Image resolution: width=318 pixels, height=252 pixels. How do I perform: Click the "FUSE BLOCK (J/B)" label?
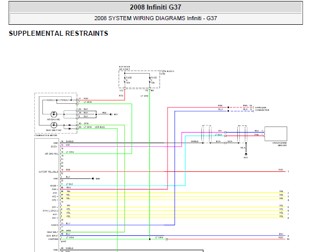tap(167, 72)
